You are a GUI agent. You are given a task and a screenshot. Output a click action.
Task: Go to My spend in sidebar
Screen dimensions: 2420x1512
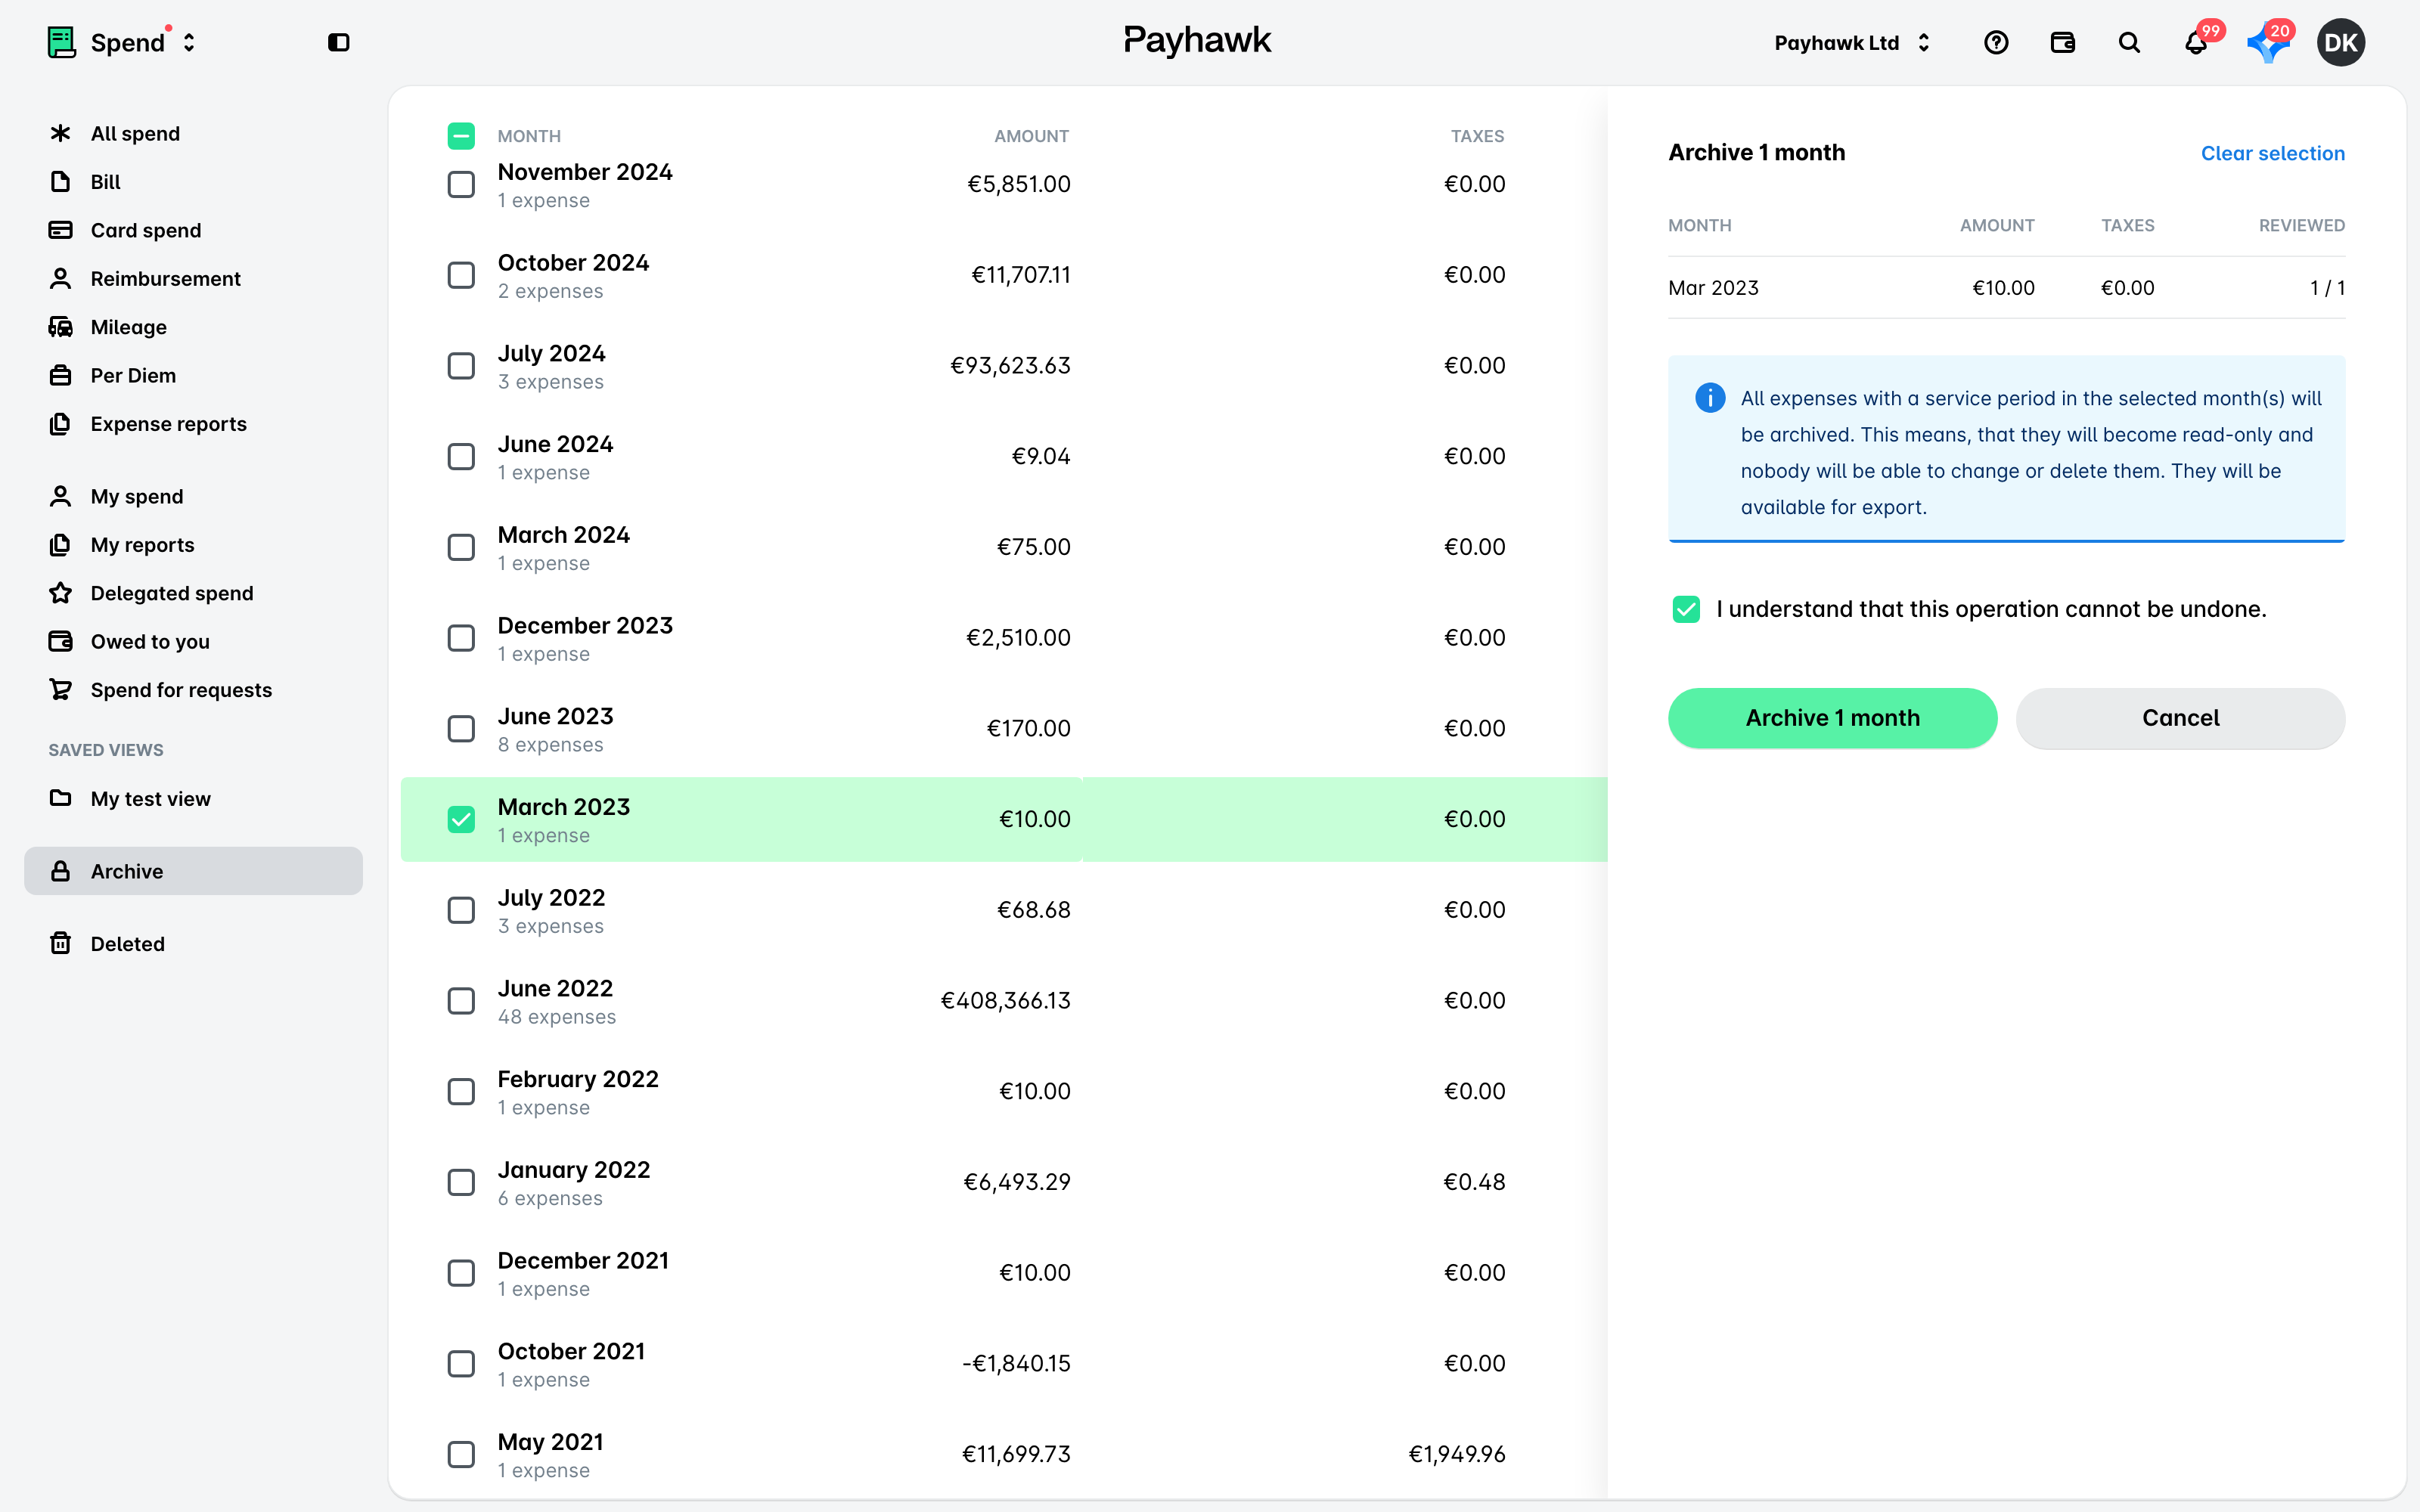[193, 496]
